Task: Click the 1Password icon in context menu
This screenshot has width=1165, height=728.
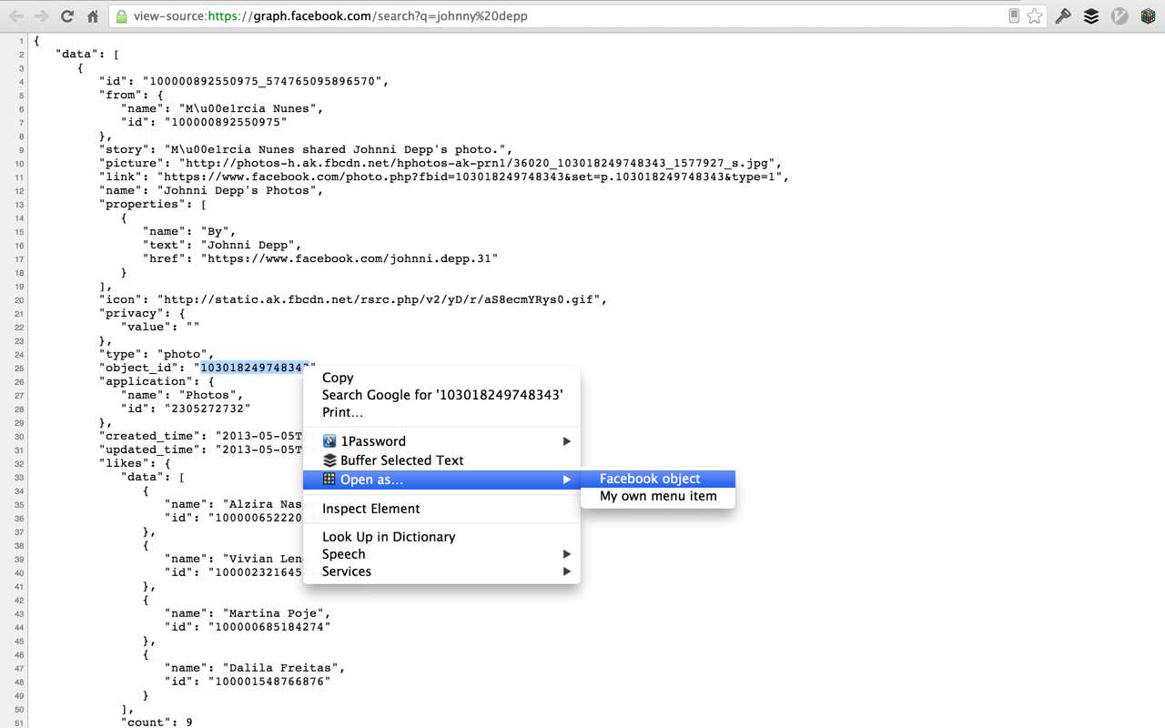Action: [329, 441]
